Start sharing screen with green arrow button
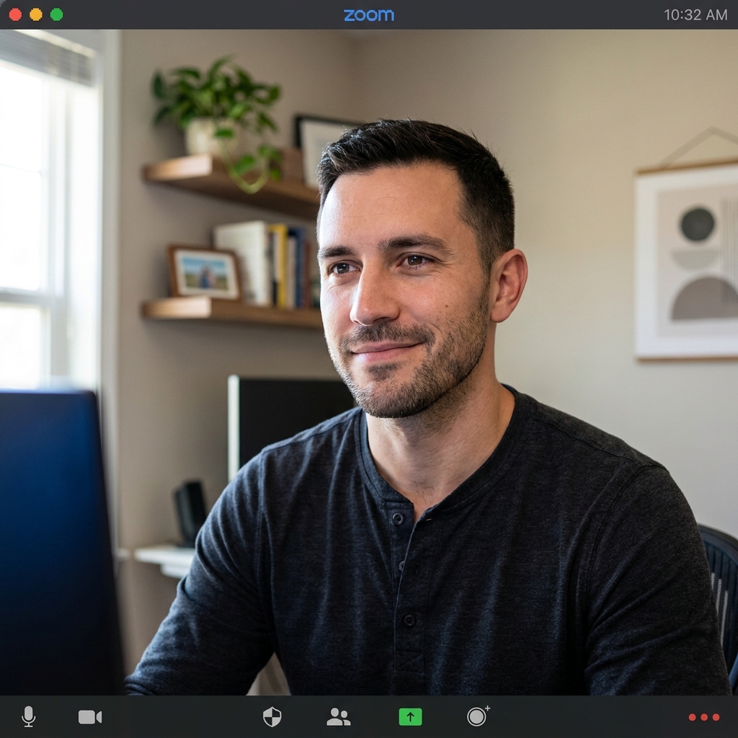 pos(410,716)
